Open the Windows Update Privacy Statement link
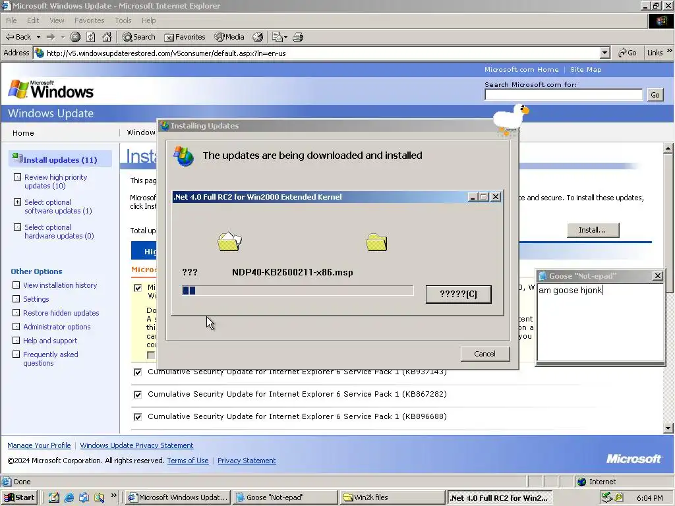The image size is (675, 506). [136, 445]
